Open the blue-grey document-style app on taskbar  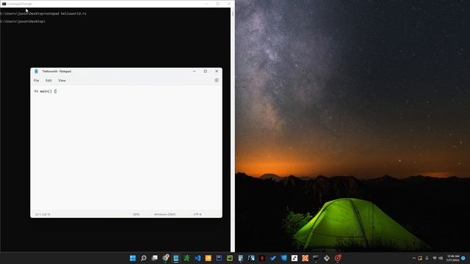241,258
